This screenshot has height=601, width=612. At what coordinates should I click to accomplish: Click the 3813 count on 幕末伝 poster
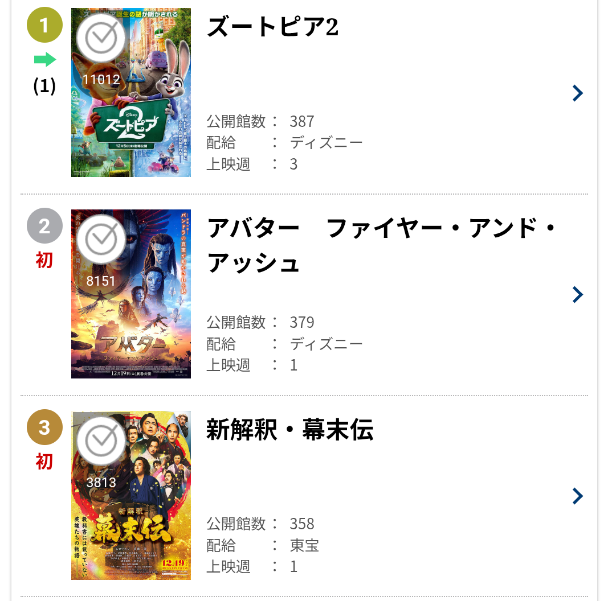tap(101, 483)
